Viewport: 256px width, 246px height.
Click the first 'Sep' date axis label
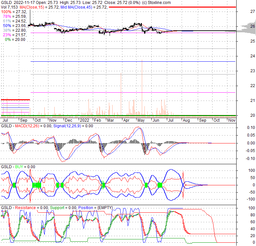click(x=24, y=120)
